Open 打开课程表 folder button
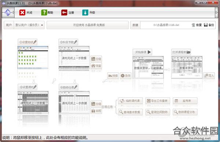The image size is (220, 142). [181, 52]
